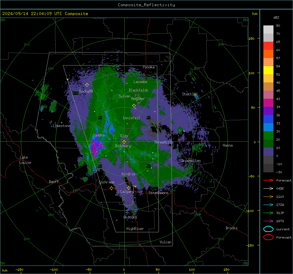
Task: Click the Airdrie city label
Action: [x=128, y=174]
